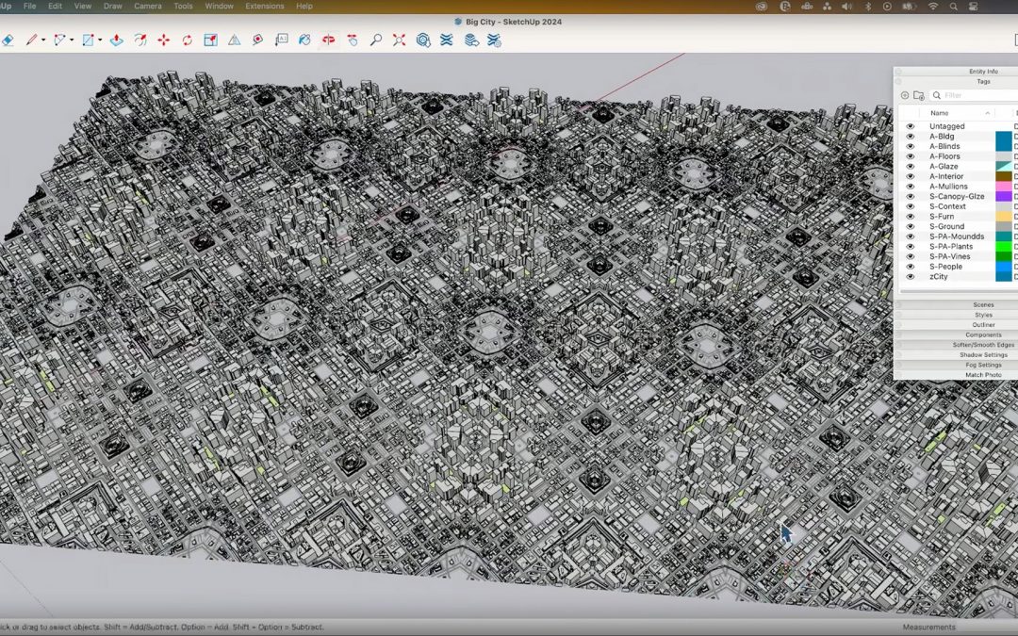Viewport: 1018px width, 636px height.
Task: Open the Rectangle tool dropdown arrow
Action: pyautogui.click(x=100, y=41)
